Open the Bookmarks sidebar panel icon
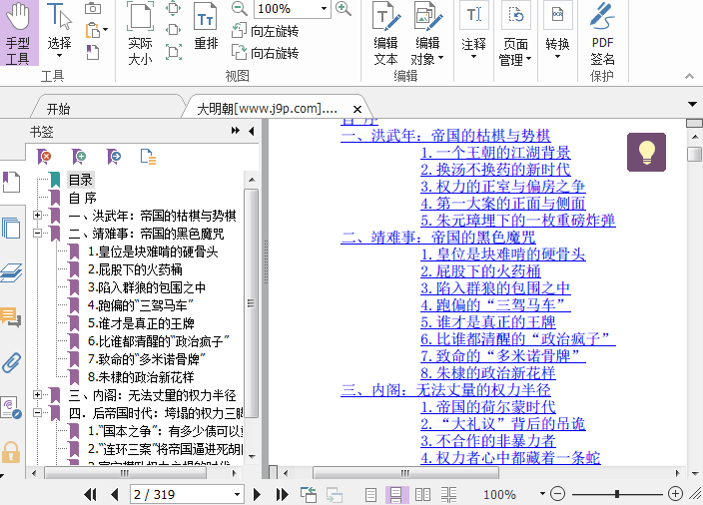703x505 pixels. (11, 182)
